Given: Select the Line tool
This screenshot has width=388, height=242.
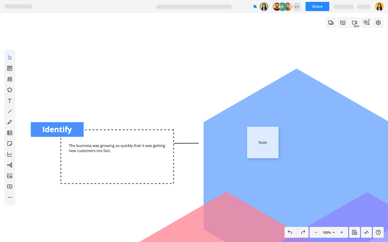Looking at the screenshot, I should tap(10, 111).
